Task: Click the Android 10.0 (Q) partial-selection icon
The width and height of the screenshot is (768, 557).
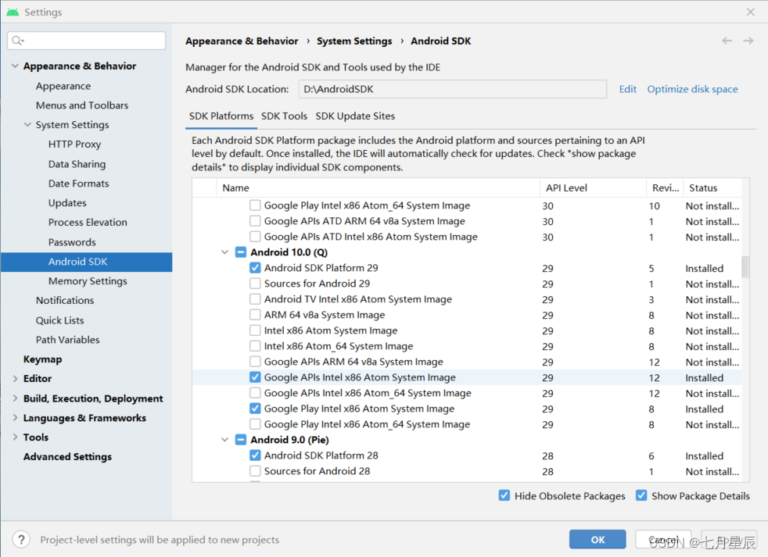Action: tap(240, 252)
